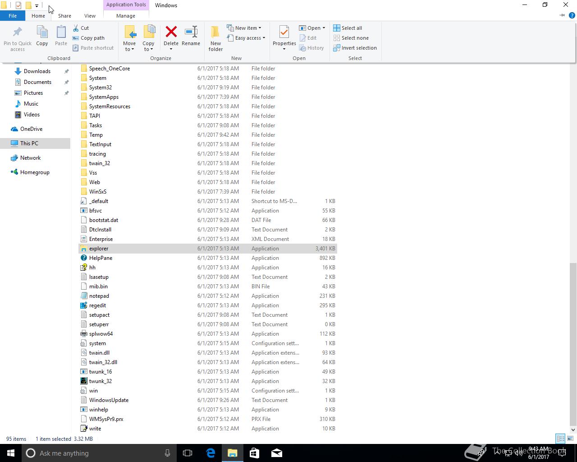Click the Task View taskbar button
Screen dimensions: 577x462
point(188,453)
